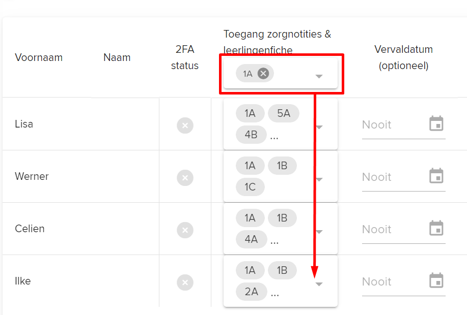Open calendar picker for Celien's expiry date
The height and width of the screenshot is (315, 467).
pos(436,228)
